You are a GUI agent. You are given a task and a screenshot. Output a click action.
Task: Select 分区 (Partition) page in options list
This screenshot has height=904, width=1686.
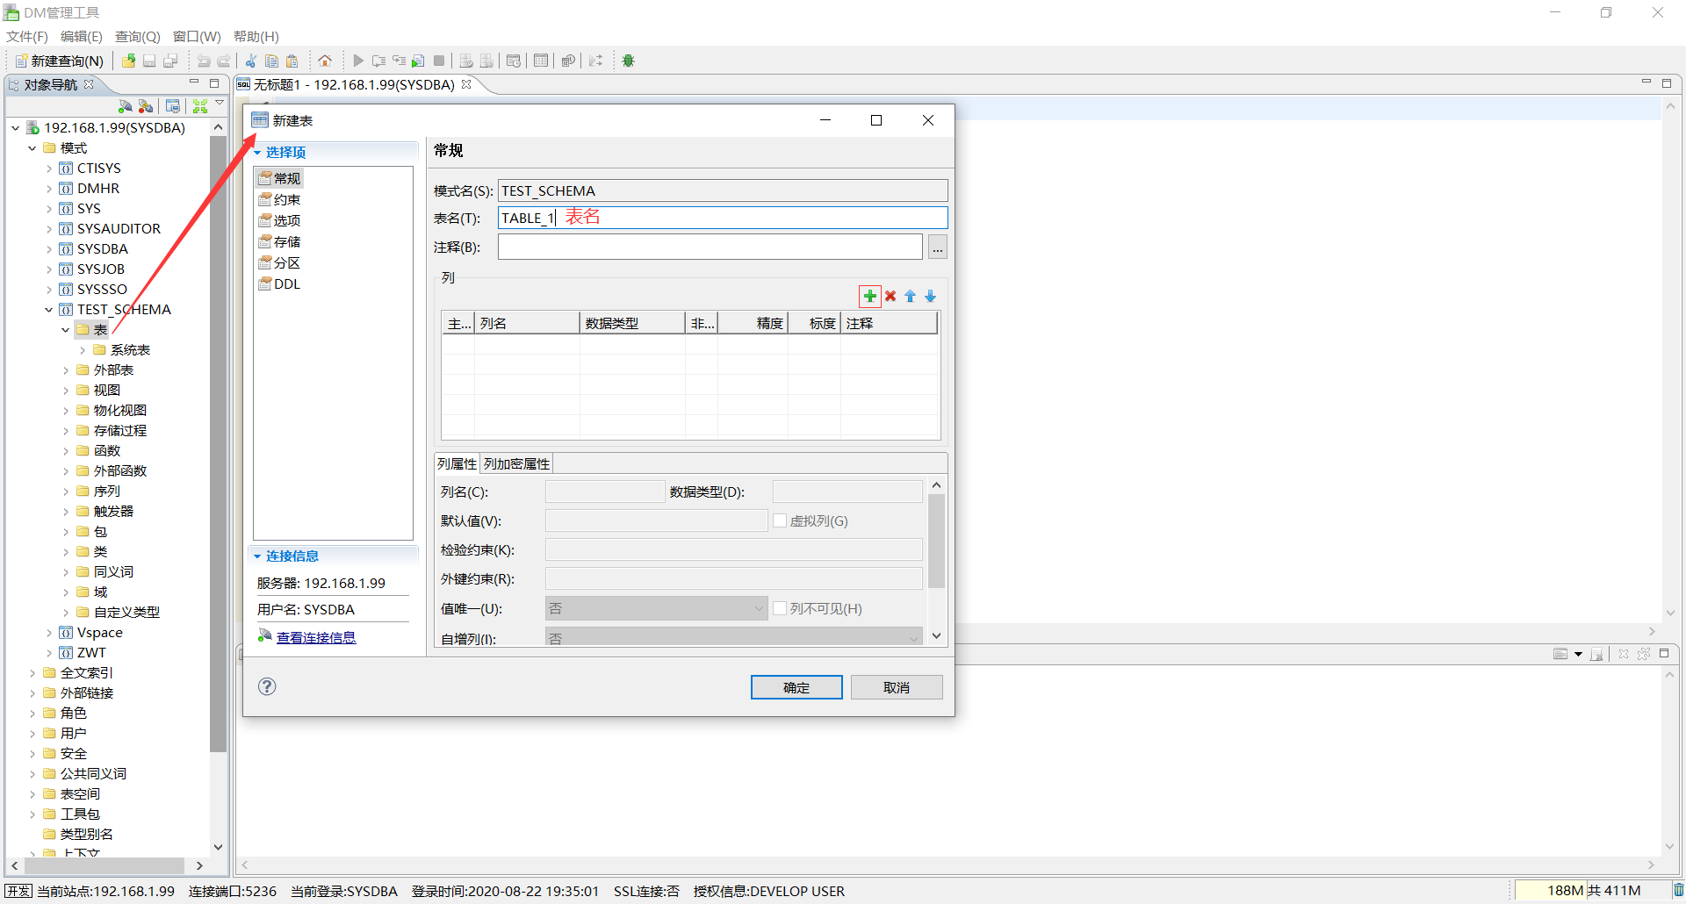point(280,262)
